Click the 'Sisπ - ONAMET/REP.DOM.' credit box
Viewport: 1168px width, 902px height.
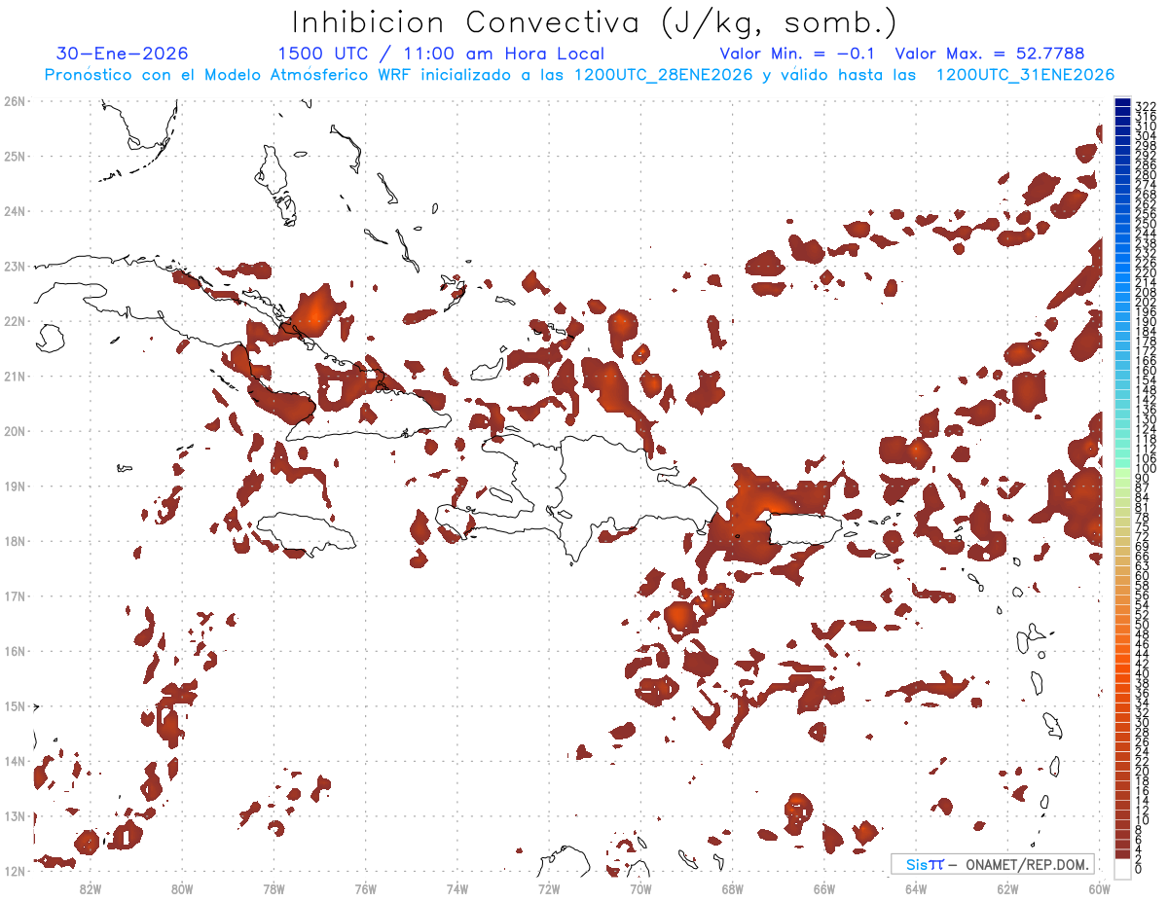(x=992, y=864)
